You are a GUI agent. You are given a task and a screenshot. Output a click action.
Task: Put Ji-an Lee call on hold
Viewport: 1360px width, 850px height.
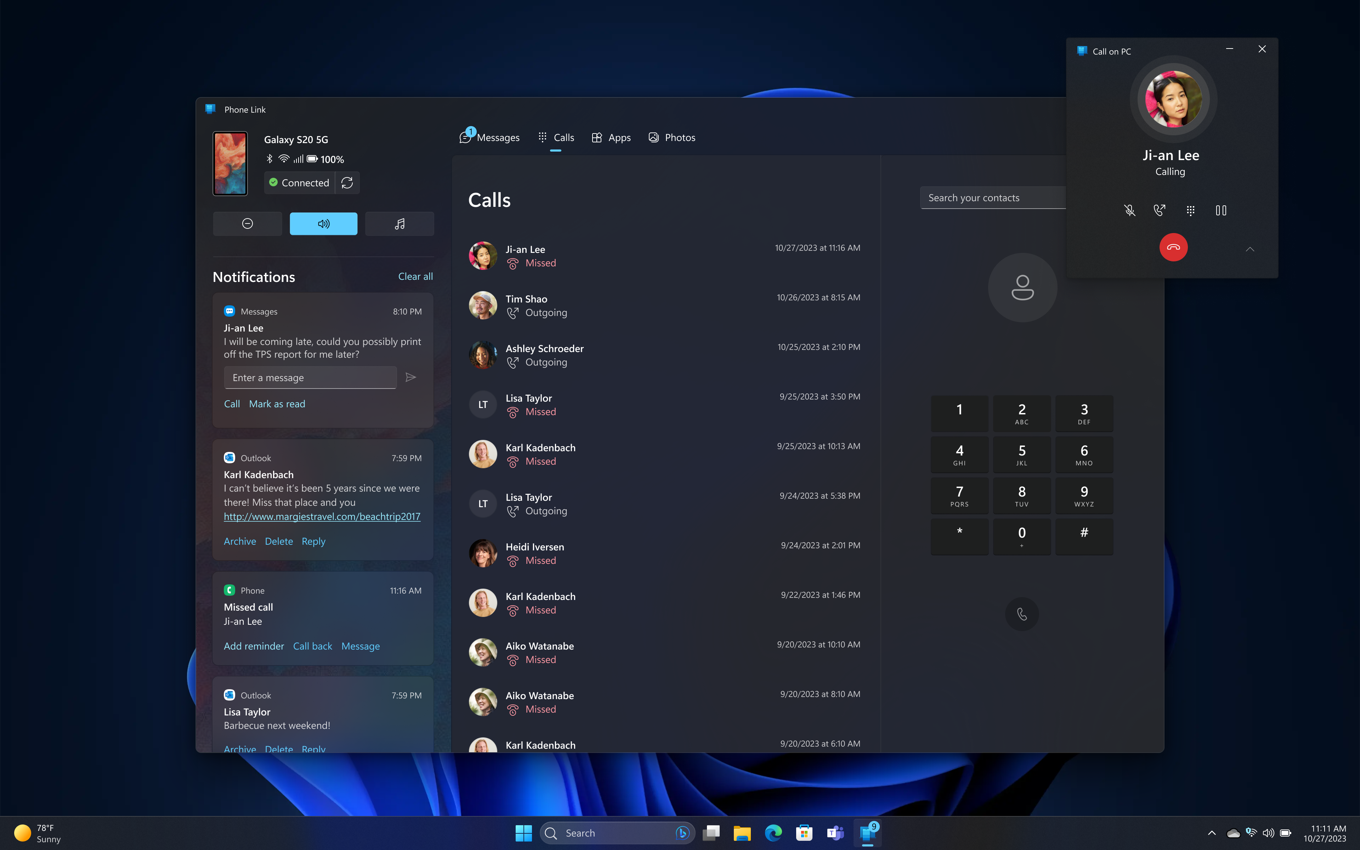(x=1220, y=210)
